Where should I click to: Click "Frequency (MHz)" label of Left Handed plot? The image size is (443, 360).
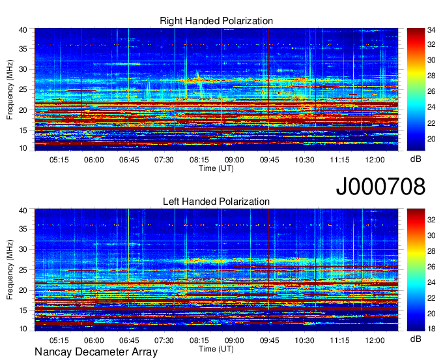click(x=10, y=270)
